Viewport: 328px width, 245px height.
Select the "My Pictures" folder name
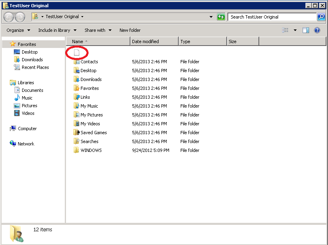coord(92,115)
